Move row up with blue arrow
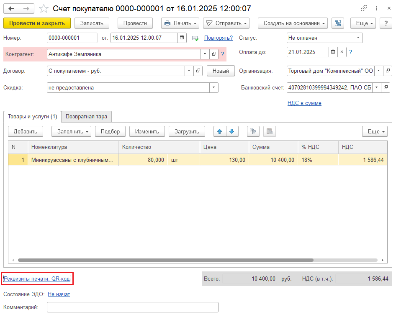 pyautogui.click(x=220, y=131)
